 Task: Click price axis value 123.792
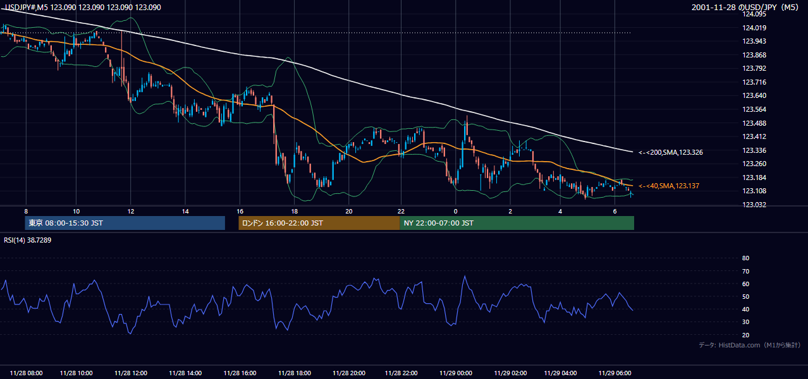755,68
